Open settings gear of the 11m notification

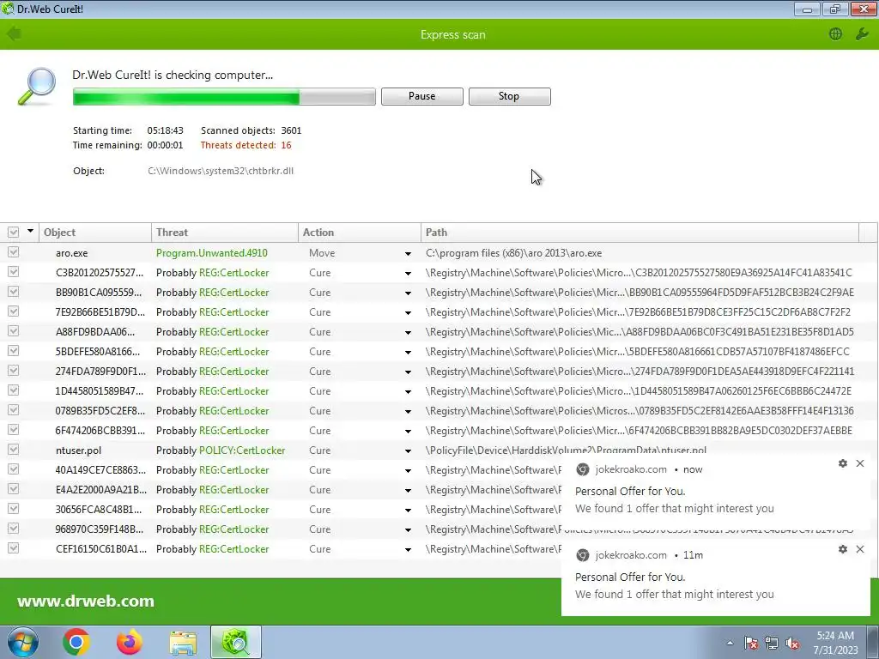[843, 549]
